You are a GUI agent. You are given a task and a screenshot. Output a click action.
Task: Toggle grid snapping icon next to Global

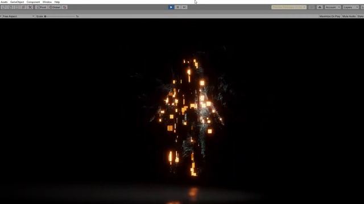click(65, 7)
